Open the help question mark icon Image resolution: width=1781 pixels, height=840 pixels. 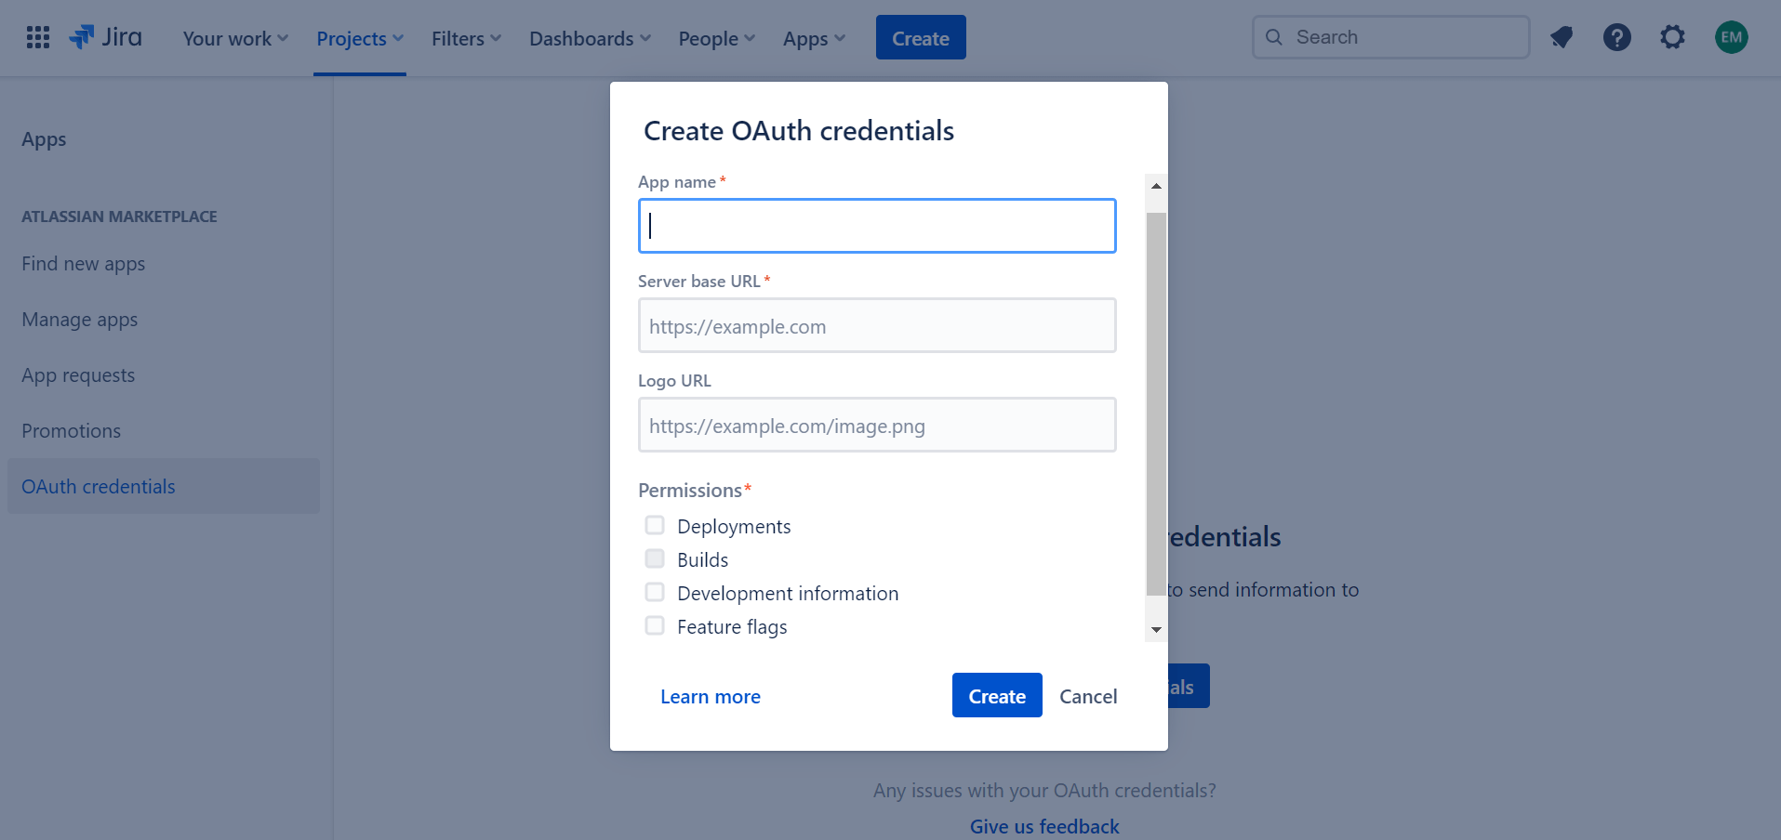[1617, 37]
